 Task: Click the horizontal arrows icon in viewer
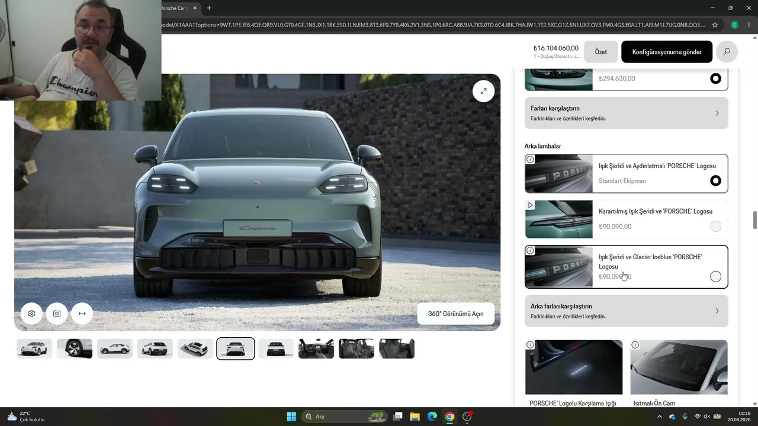(x=82, y=314)
